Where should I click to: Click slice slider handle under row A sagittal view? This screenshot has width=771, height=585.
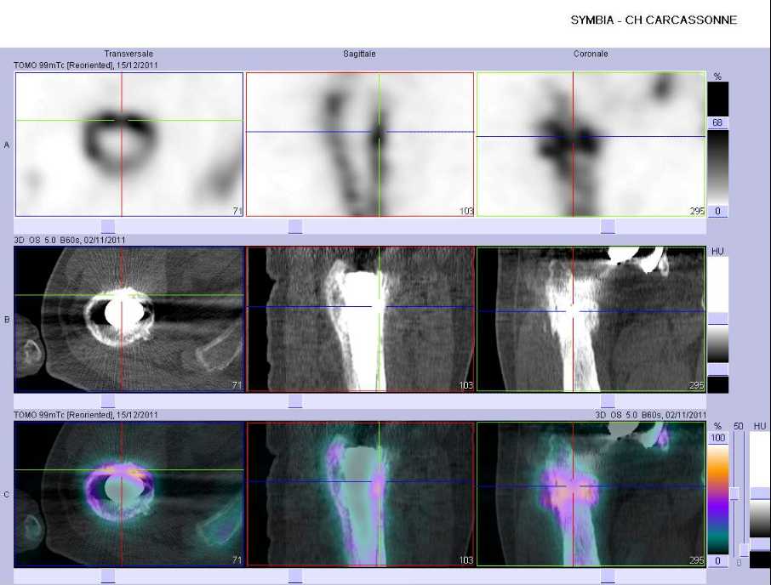(295, 226)
